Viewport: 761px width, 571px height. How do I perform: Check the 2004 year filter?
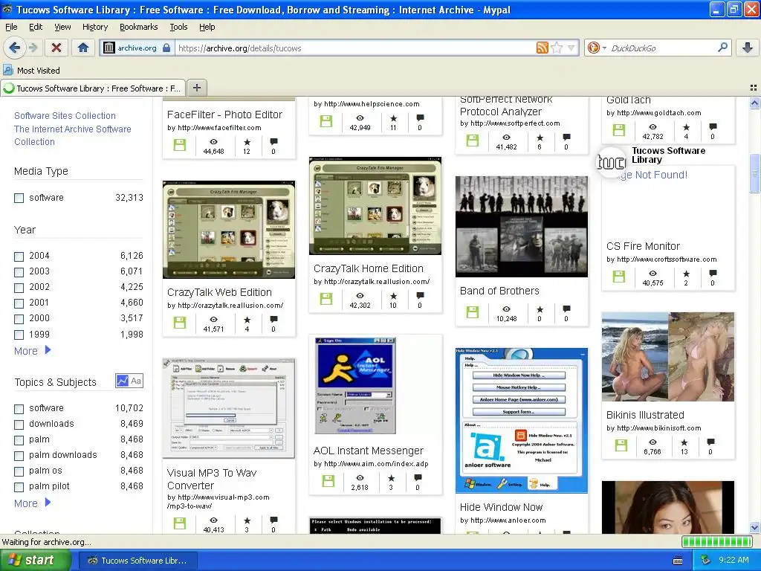19,257
